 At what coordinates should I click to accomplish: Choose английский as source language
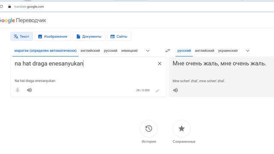pyautogui.click(x=90, y=50)
